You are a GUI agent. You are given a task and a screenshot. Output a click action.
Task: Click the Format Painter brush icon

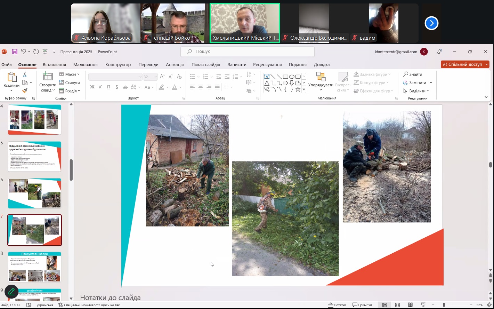(25, 91)
